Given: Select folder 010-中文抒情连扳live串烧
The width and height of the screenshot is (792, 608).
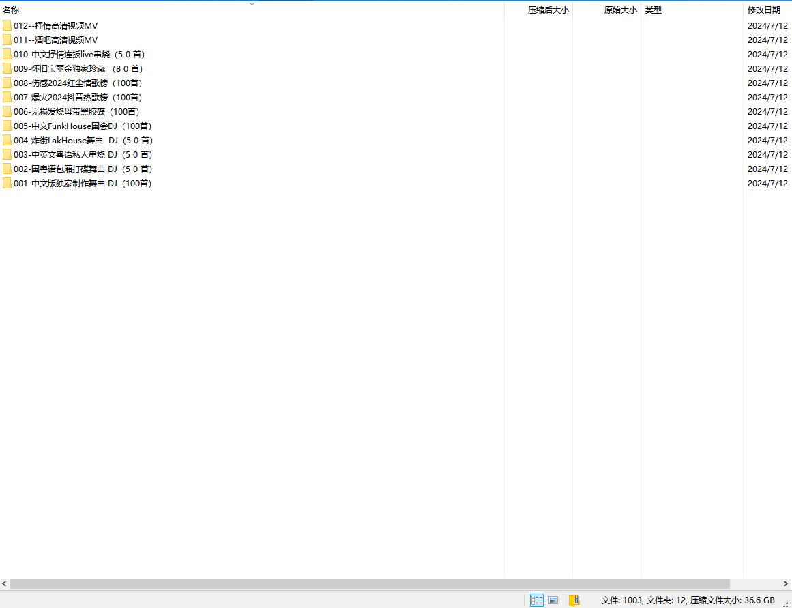Looking at the screenshot, I should [79, 55].
